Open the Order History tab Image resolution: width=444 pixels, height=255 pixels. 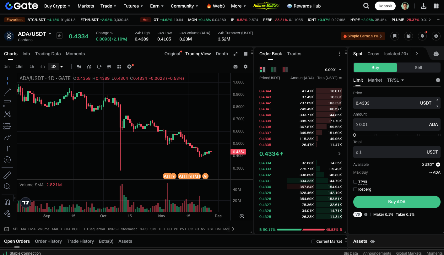[48, 241]
